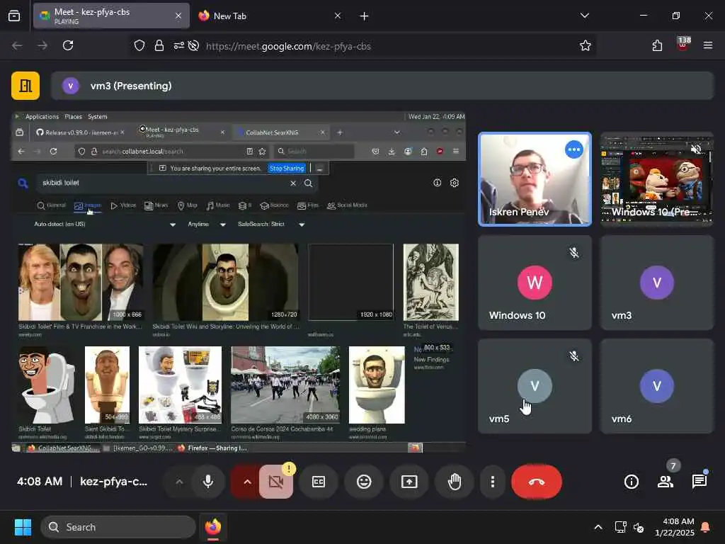
Task: Open the three-dot more options menu
Action: click(x=493, y=482)
